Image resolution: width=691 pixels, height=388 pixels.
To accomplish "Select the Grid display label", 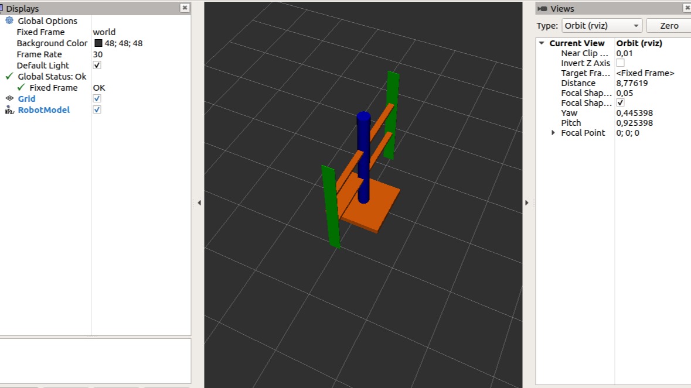I will click(26, 98).
